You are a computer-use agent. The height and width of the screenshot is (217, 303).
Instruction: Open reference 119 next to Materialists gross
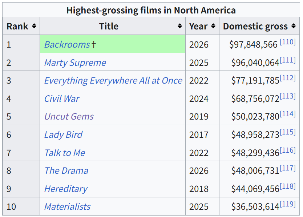point(288,204)
